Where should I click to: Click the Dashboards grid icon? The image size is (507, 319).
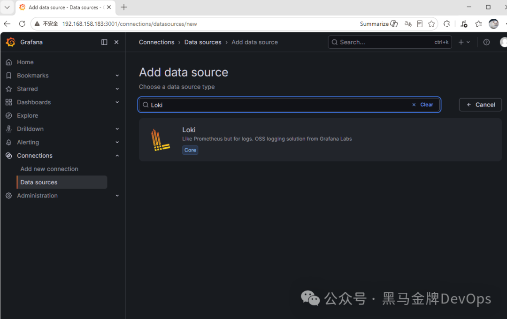pyautogui.click(x=9, y=102)
